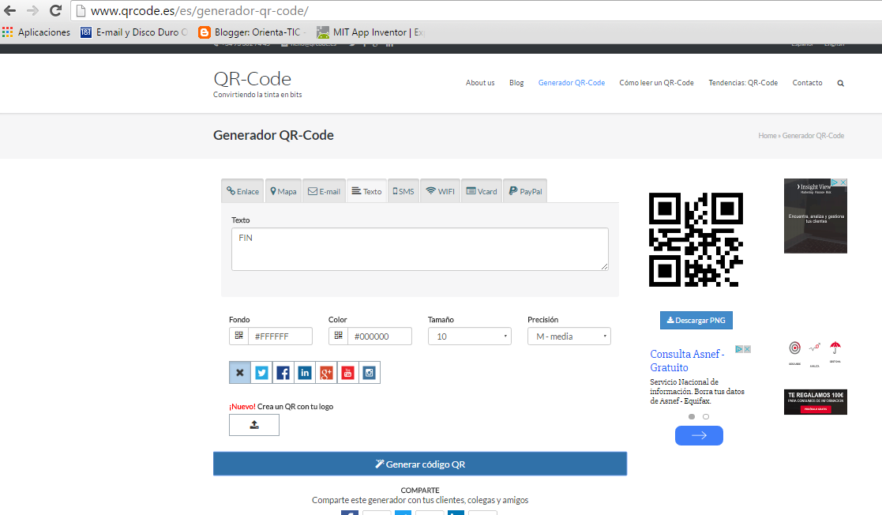Click Generar código QR button

tap(420, 464)
